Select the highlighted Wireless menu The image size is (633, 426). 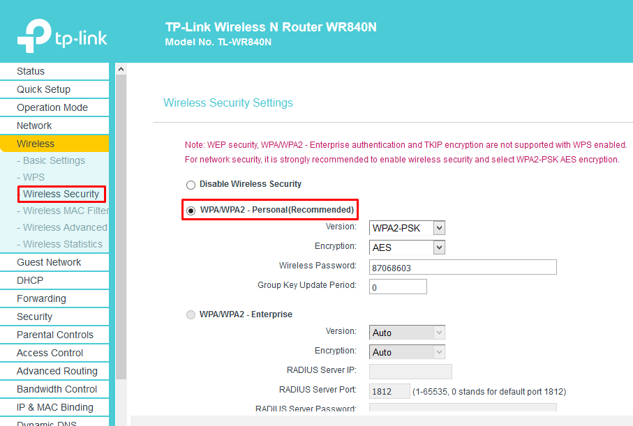point(54,144)
